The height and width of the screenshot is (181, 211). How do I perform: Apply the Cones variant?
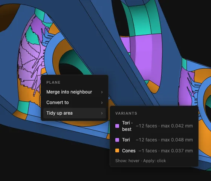point(154,150)
